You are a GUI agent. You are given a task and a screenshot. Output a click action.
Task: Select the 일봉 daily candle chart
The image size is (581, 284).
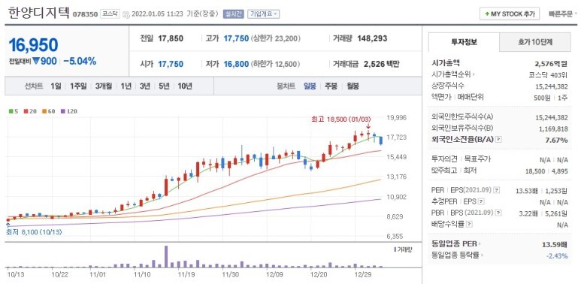point(310,86)
